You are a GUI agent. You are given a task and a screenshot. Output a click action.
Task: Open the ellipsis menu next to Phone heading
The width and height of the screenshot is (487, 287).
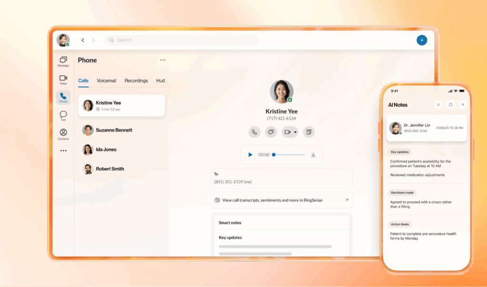pyautogui.click(x=163, y=60)
